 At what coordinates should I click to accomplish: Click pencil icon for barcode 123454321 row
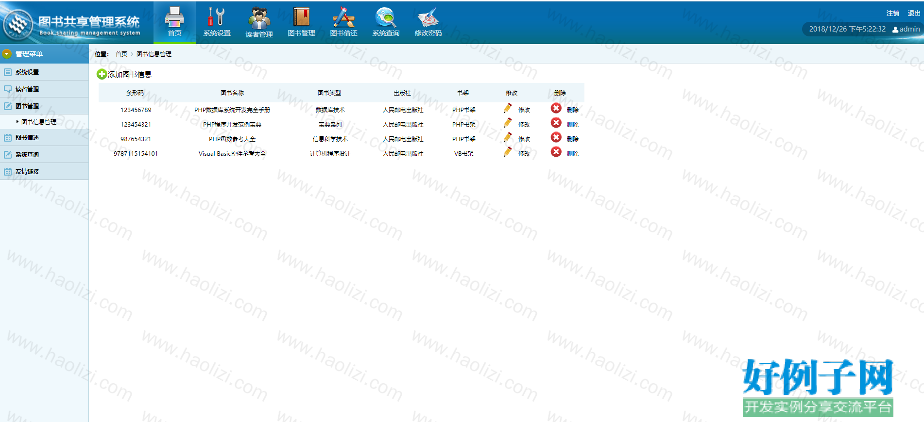[508, 123]
